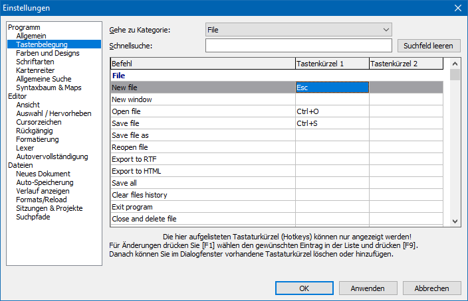This screenshot has height=301, width=468.
Task: Select 'Auto-Speicherung' under Dateien
Action: 45,182
